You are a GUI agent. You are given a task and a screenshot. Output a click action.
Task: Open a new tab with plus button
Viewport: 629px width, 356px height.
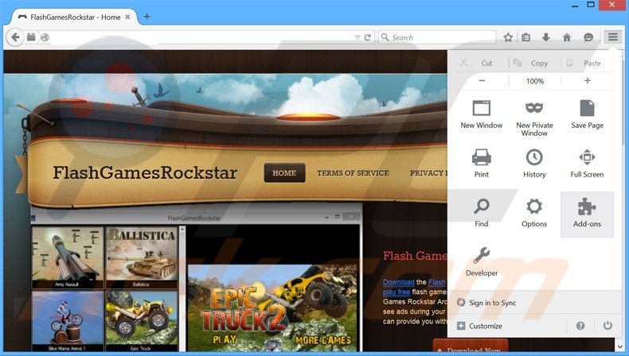pos(147,17)
